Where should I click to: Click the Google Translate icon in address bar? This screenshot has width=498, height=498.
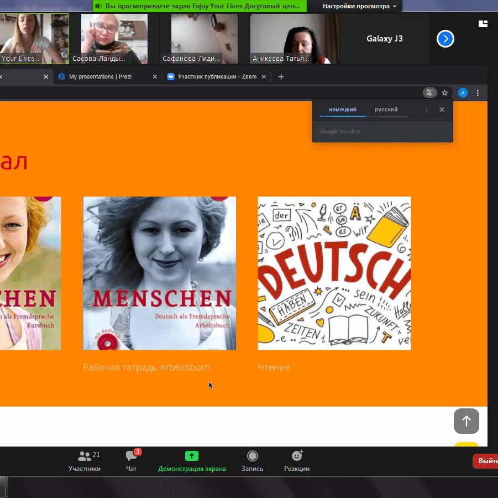[430, 93]
